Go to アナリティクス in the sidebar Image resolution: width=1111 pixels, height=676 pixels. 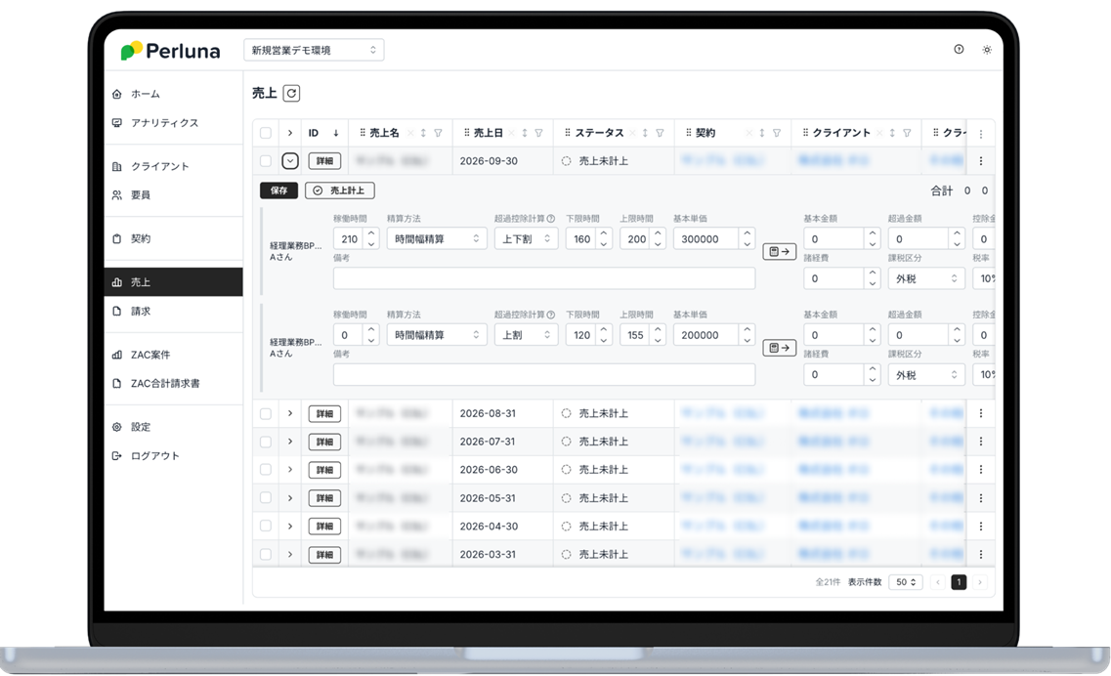[164, 123]
